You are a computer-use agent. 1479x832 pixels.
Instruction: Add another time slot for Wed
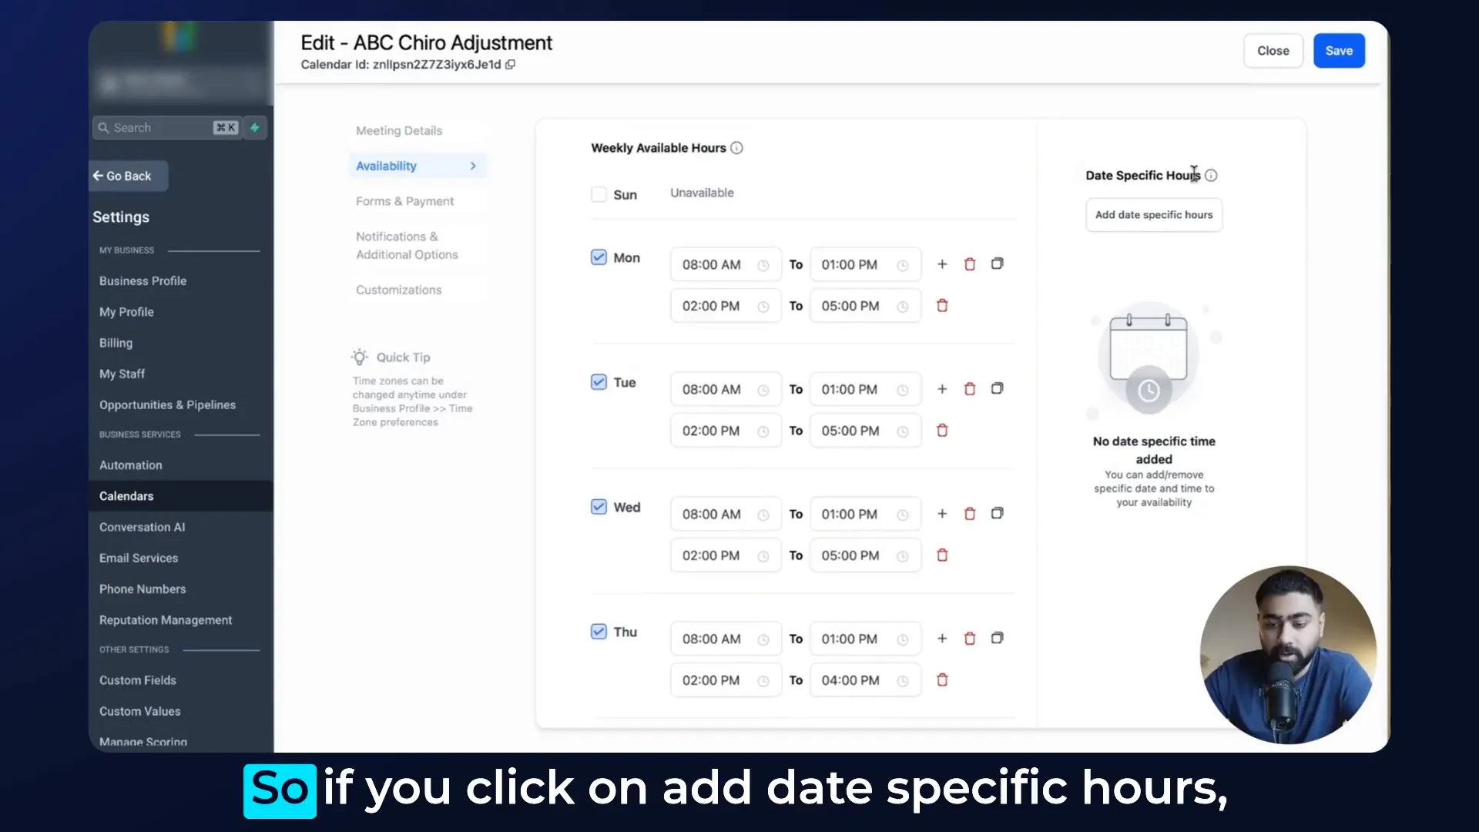[942, 514]
